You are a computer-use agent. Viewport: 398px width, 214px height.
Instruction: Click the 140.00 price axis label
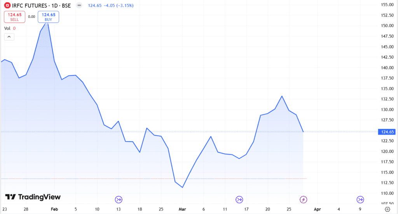pos(387,68)
